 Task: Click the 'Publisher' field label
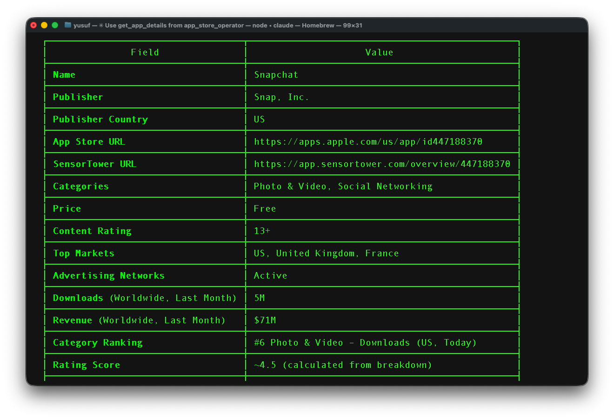(78, 97)
